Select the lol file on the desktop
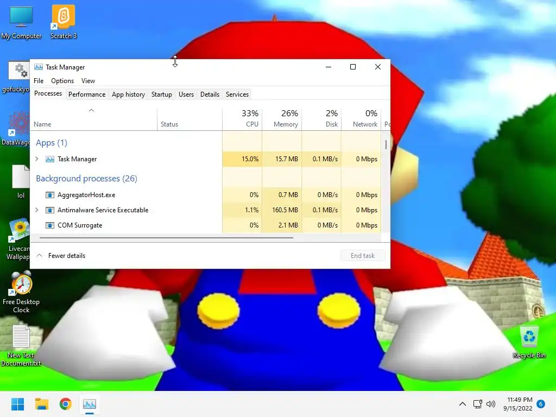Screen dimensions: 556x417 point(21,176)
